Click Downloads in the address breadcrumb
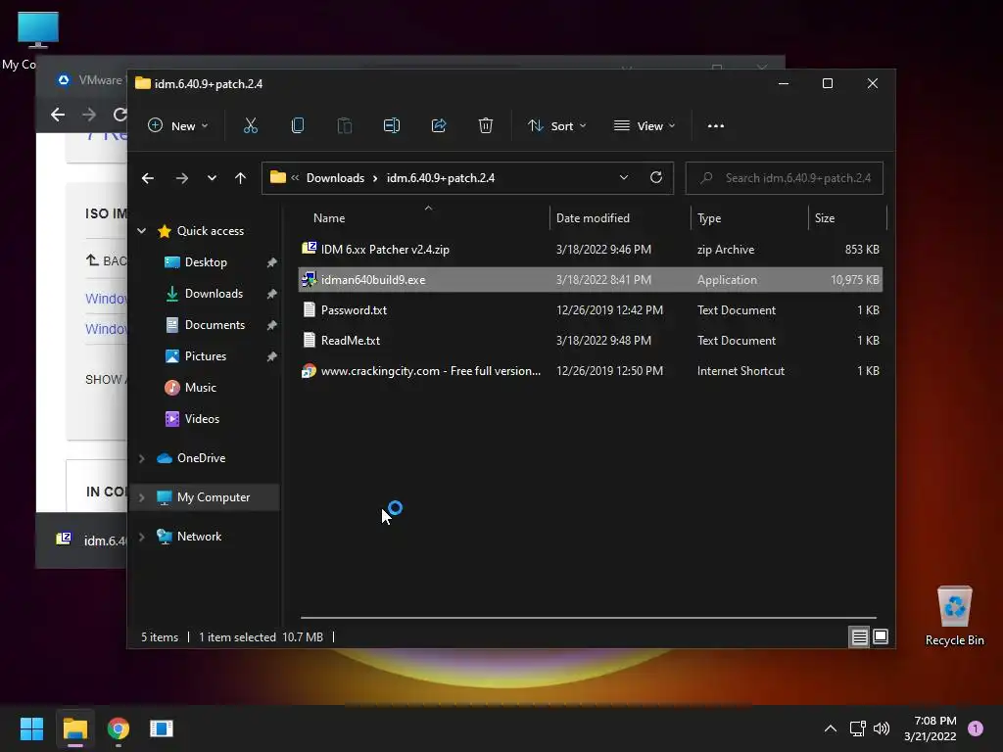1003x752 pixels. 335,178
